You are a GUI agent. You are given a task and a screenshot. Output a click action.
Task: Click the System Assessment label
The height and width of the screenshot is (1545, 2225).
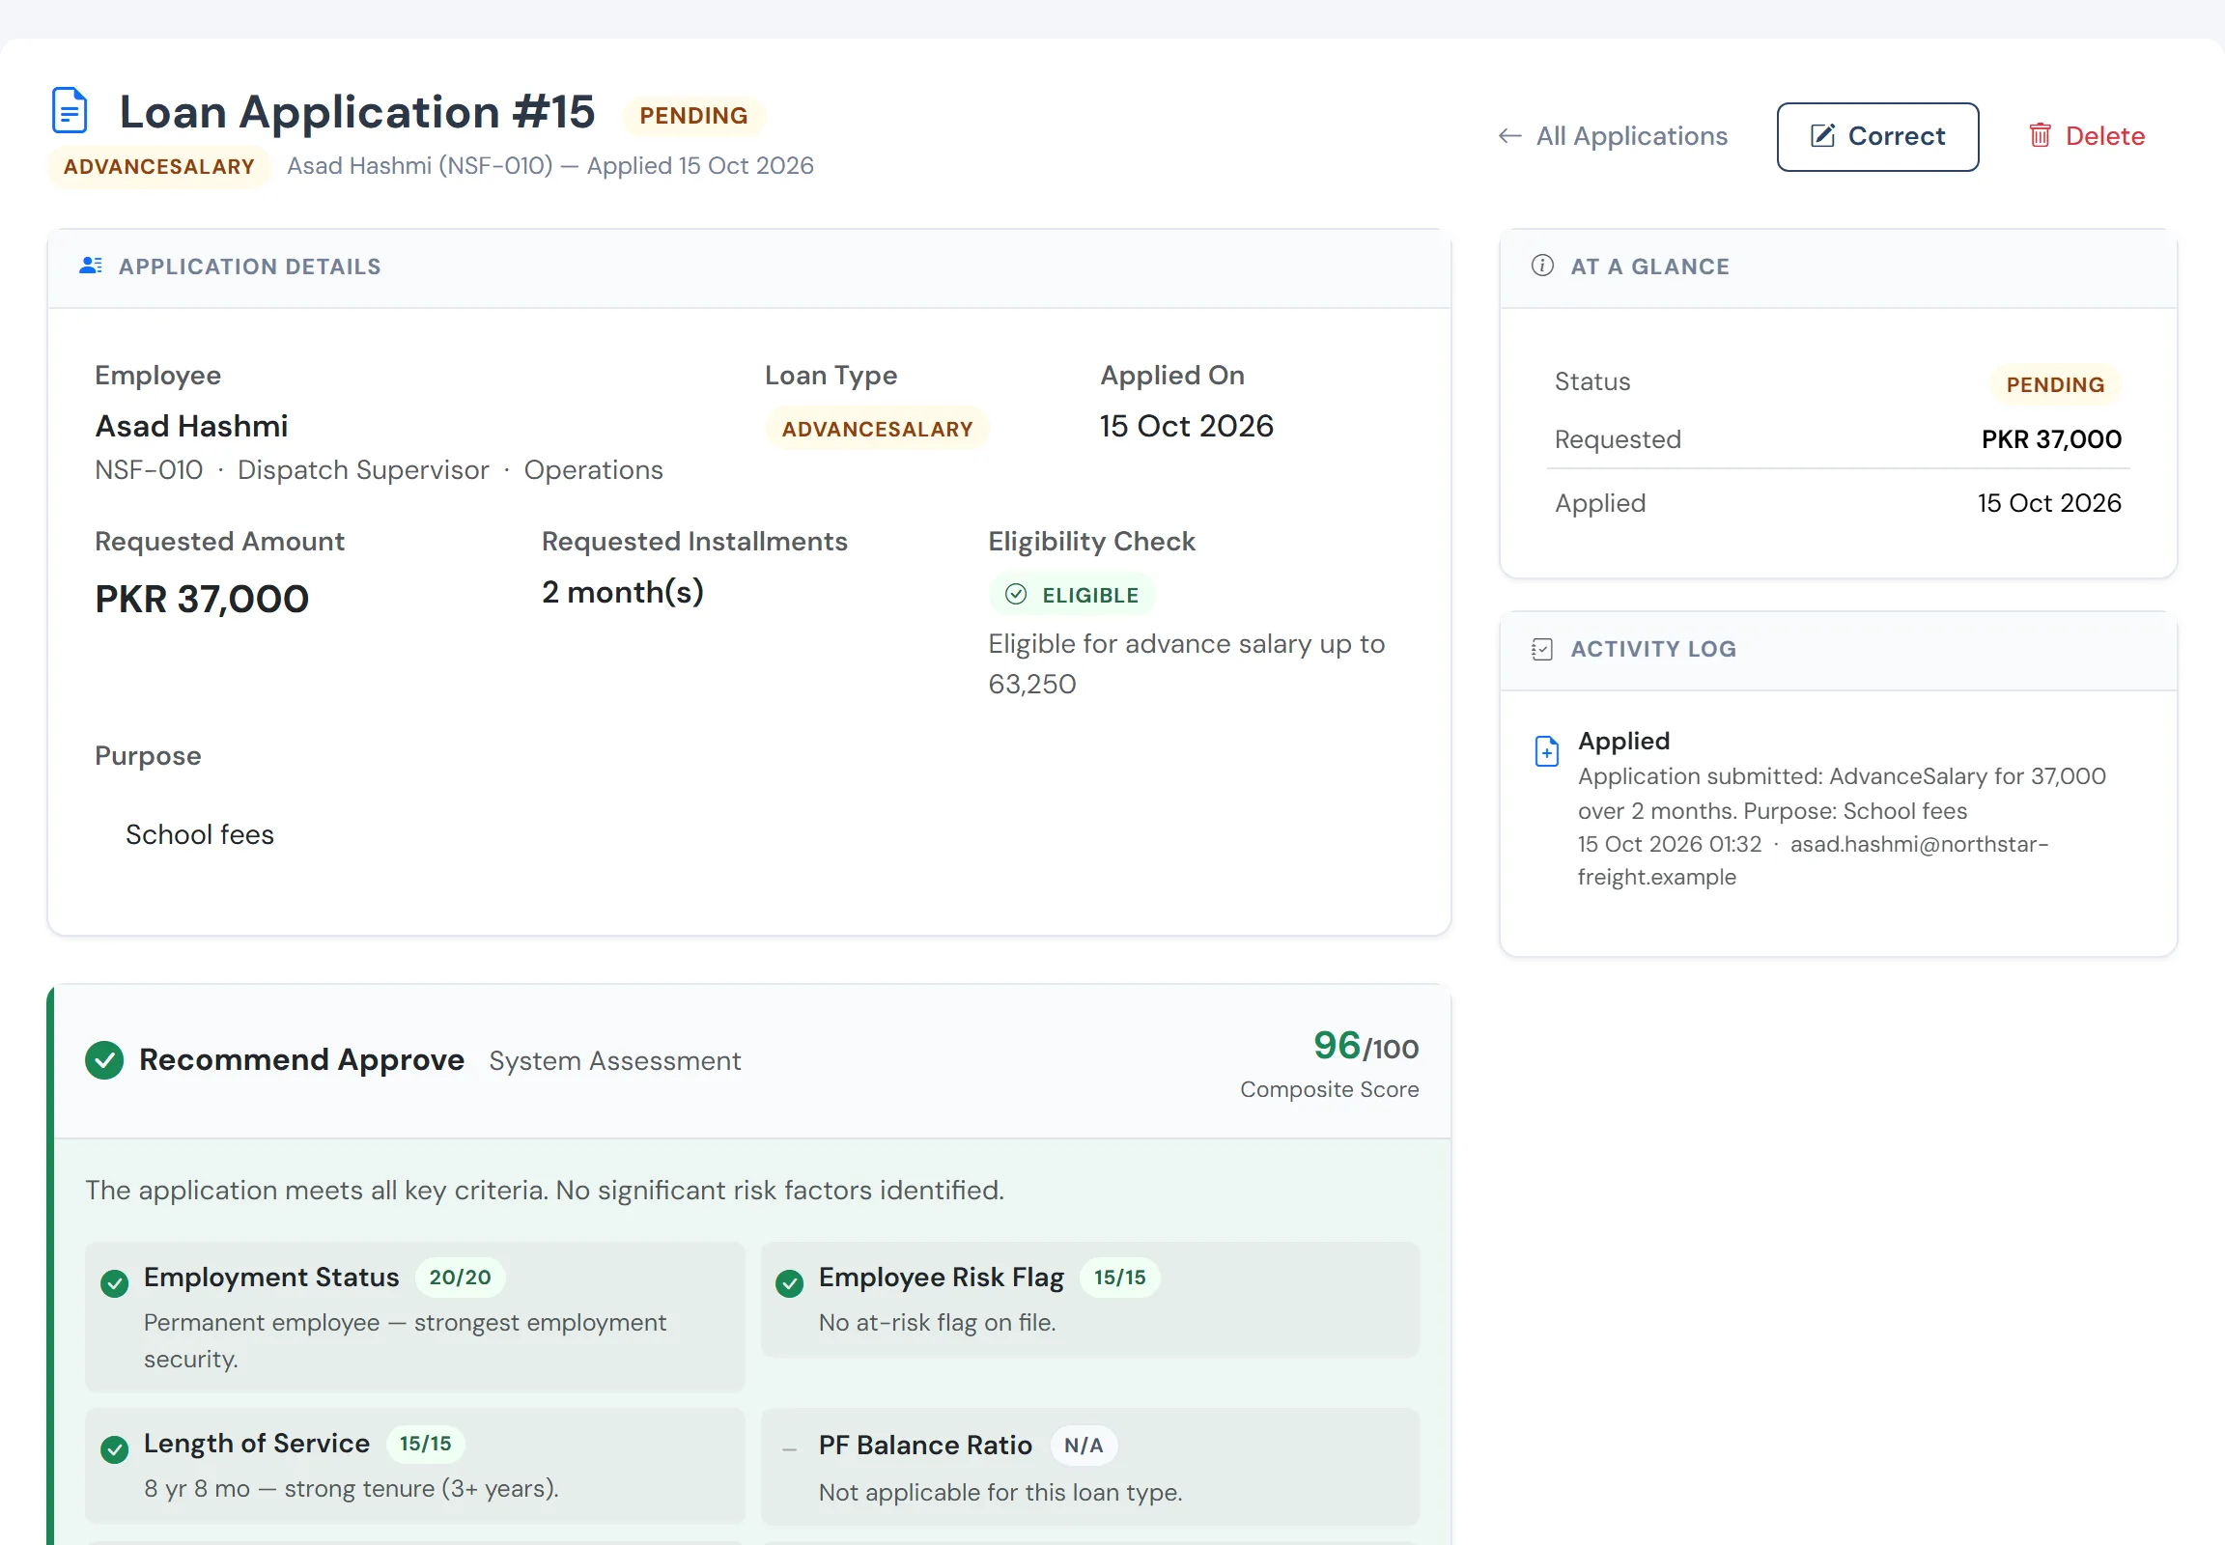(615, 1061)
